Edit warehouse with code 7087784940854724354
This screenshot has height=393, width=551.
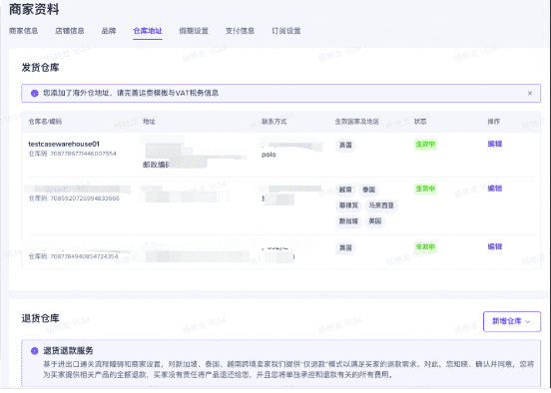495,246
